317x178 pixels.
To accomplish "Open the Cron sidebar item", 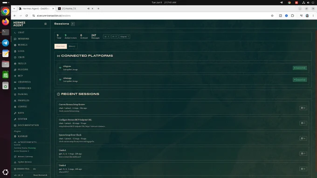I will (x=21, y=57).
